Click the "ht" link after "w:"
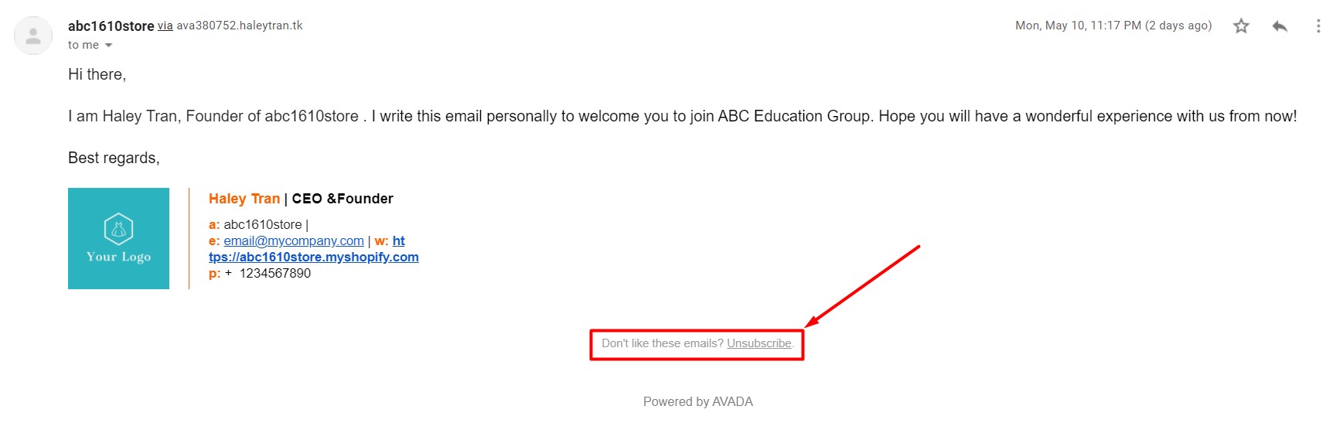 398,241
